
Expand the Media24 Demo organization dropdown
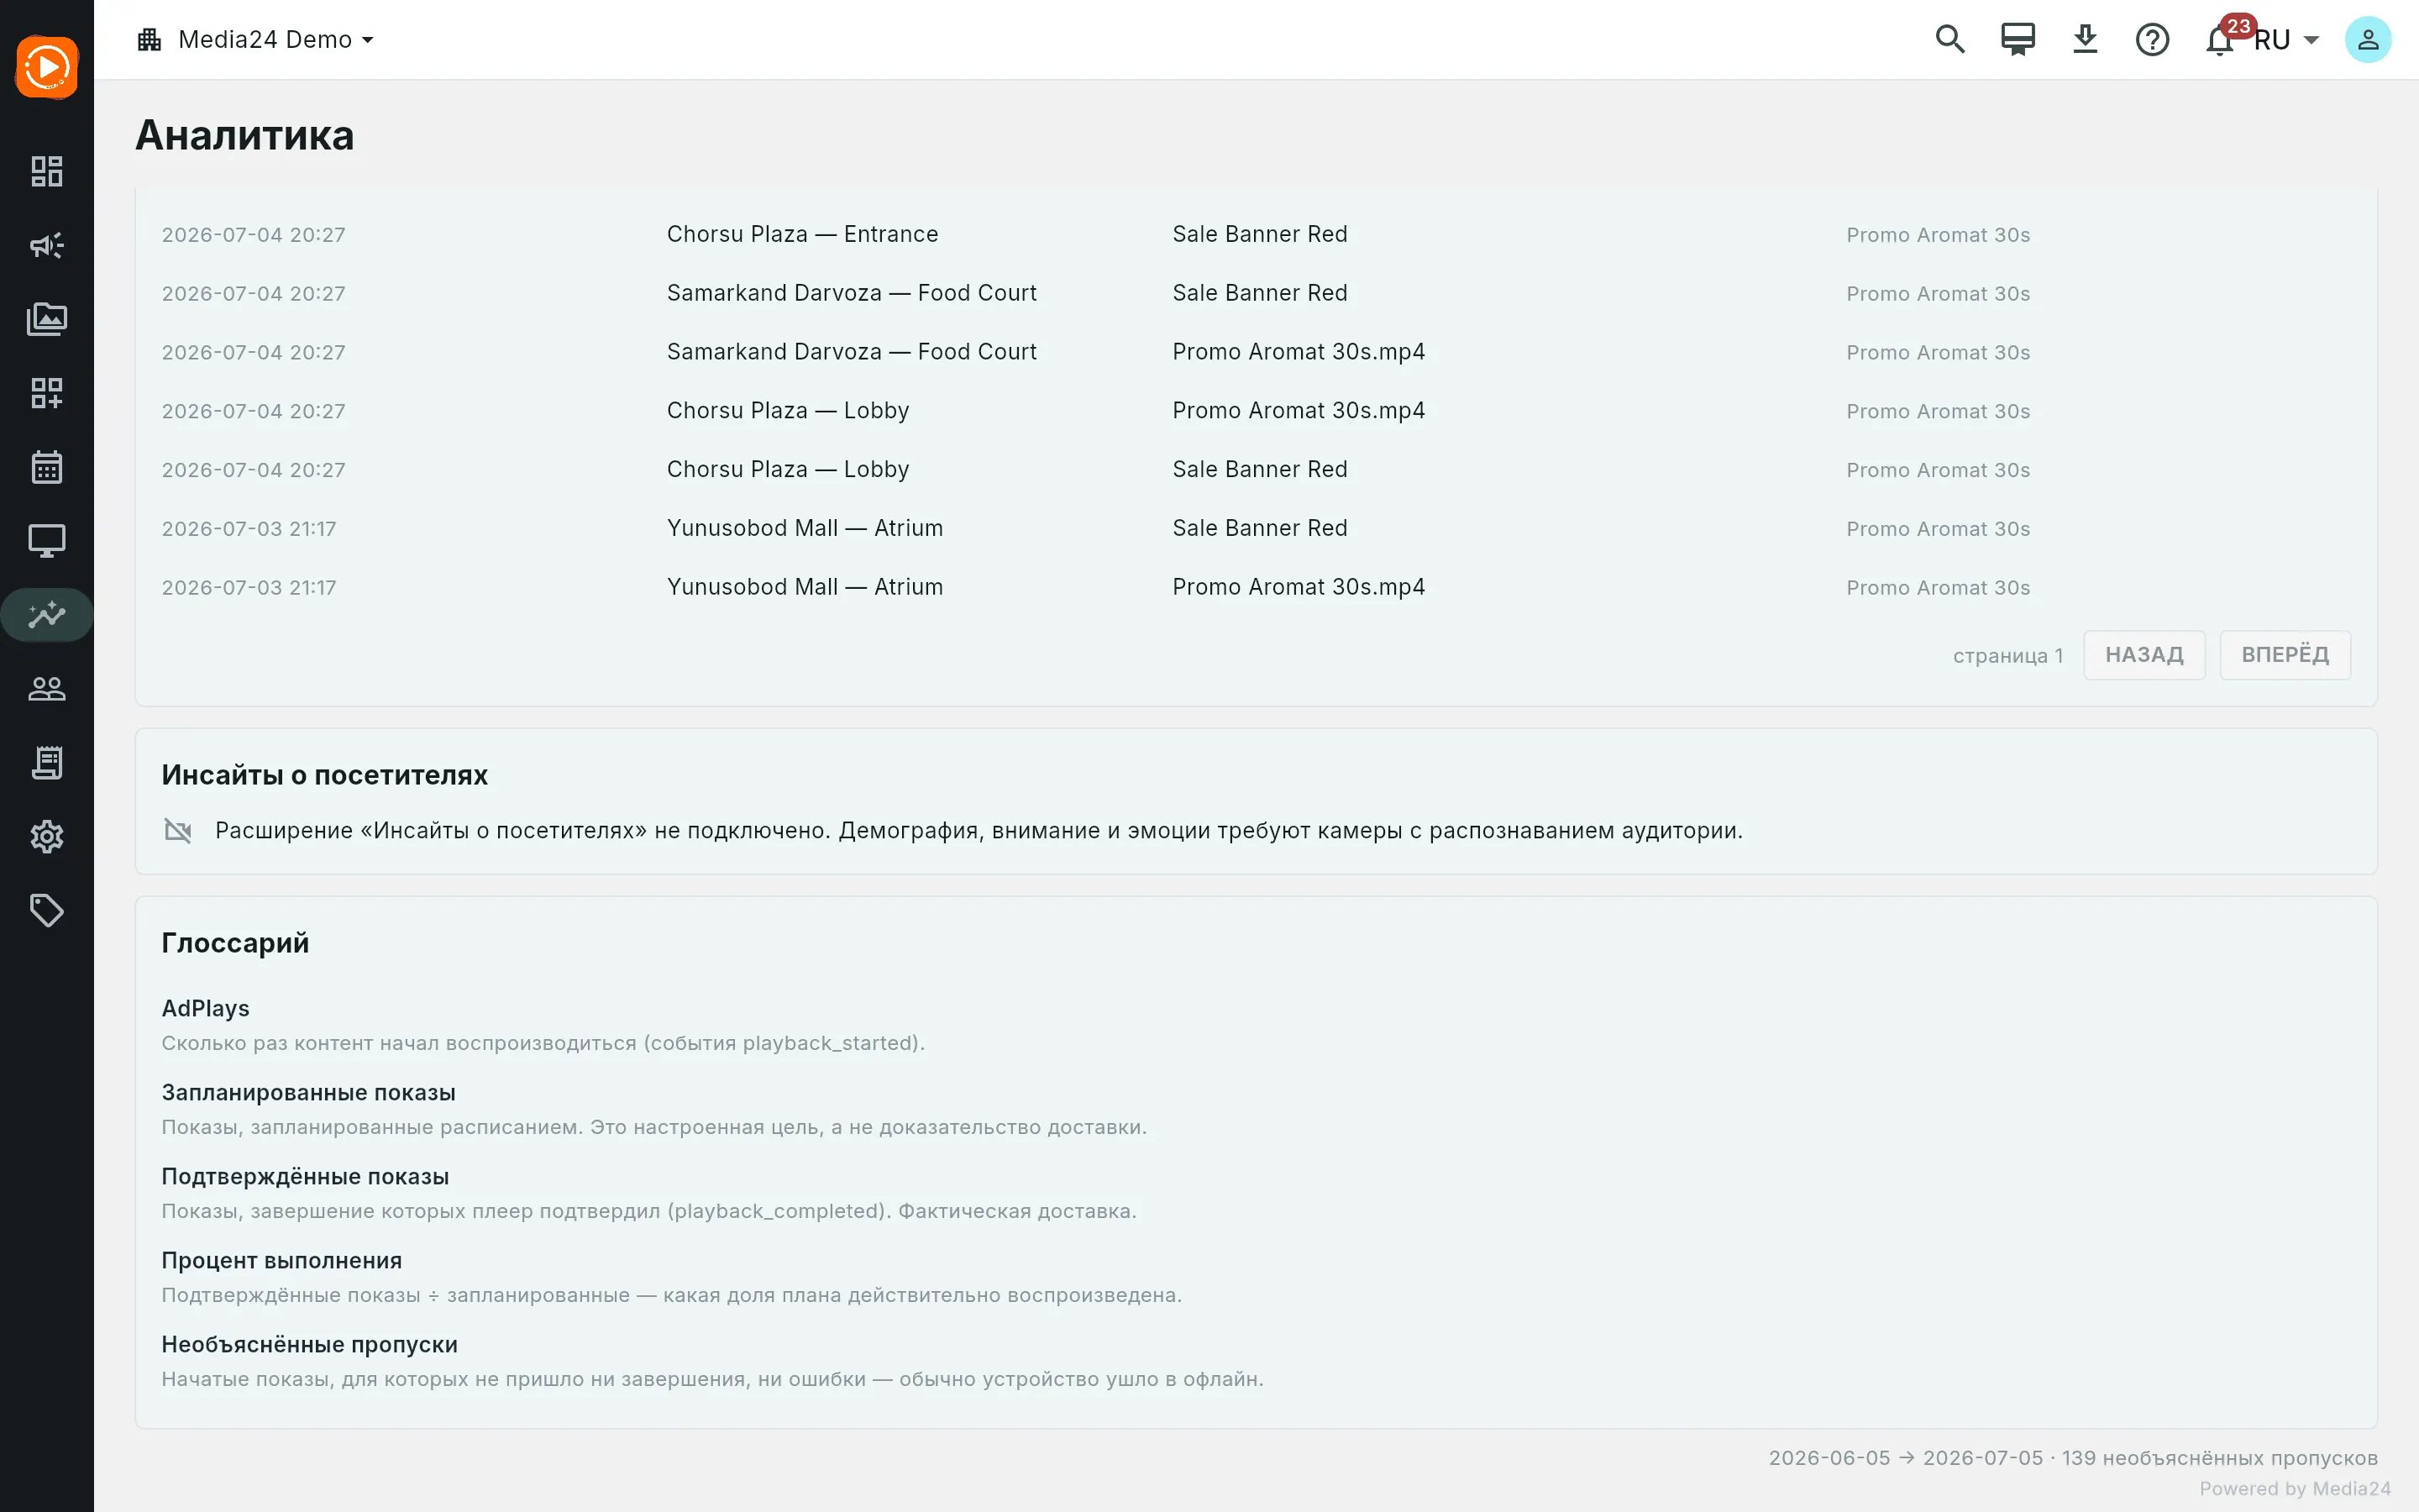275,40
